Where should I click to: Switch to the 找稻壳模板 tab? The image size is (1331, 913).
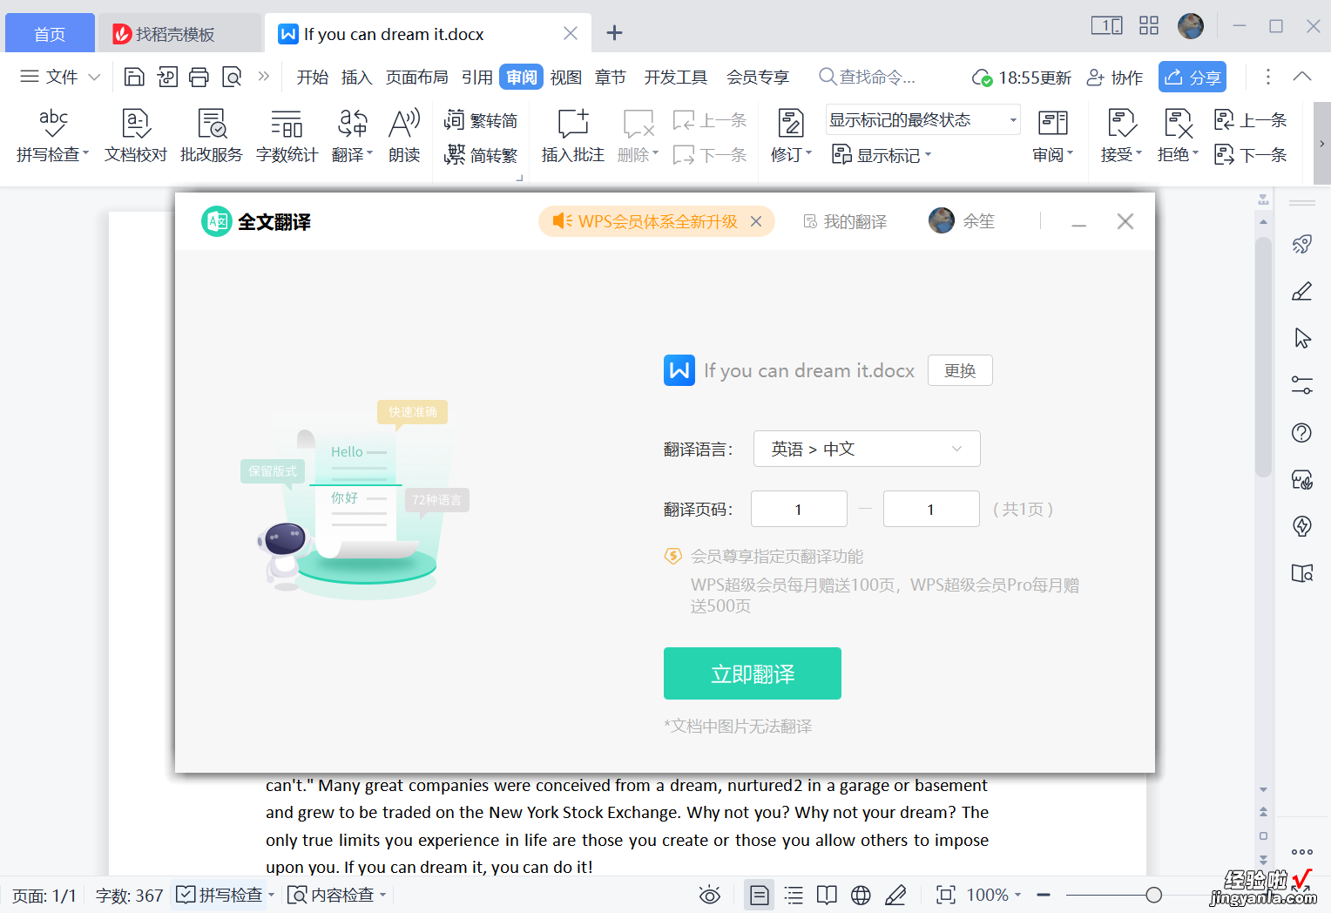179,33
